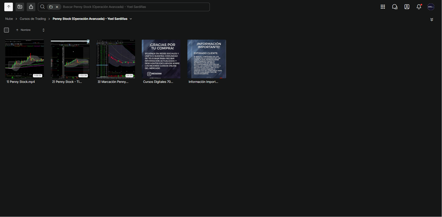The width and height of the screenshot is (442, 217).
Task: Click the ascending arrow beside Nombre
Action: tap(17, 30)
